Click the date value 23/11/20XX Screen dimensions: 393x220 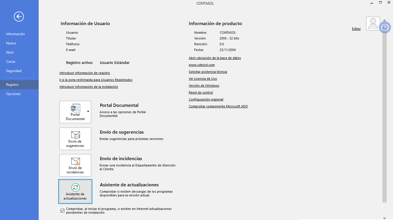pyautogui.click(x=228, y=50)
